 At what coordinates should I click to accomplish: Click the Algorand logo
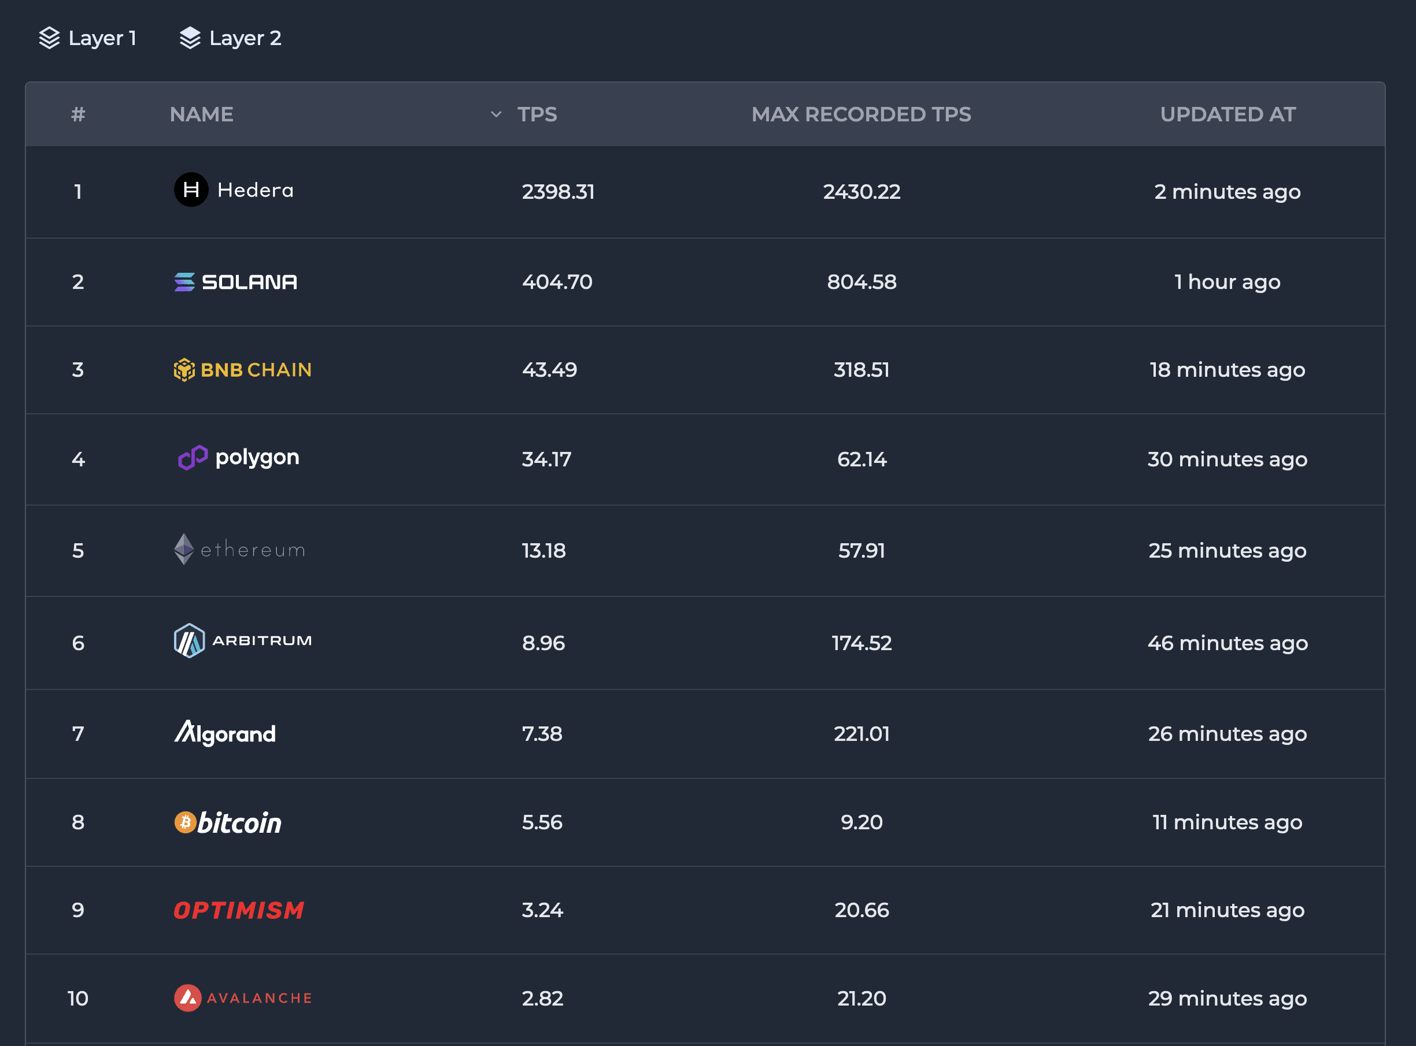225,733
